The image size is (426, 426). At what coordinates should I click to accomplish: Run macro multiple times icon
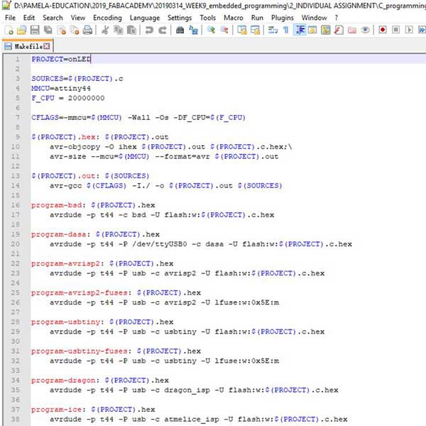(422, 30)
